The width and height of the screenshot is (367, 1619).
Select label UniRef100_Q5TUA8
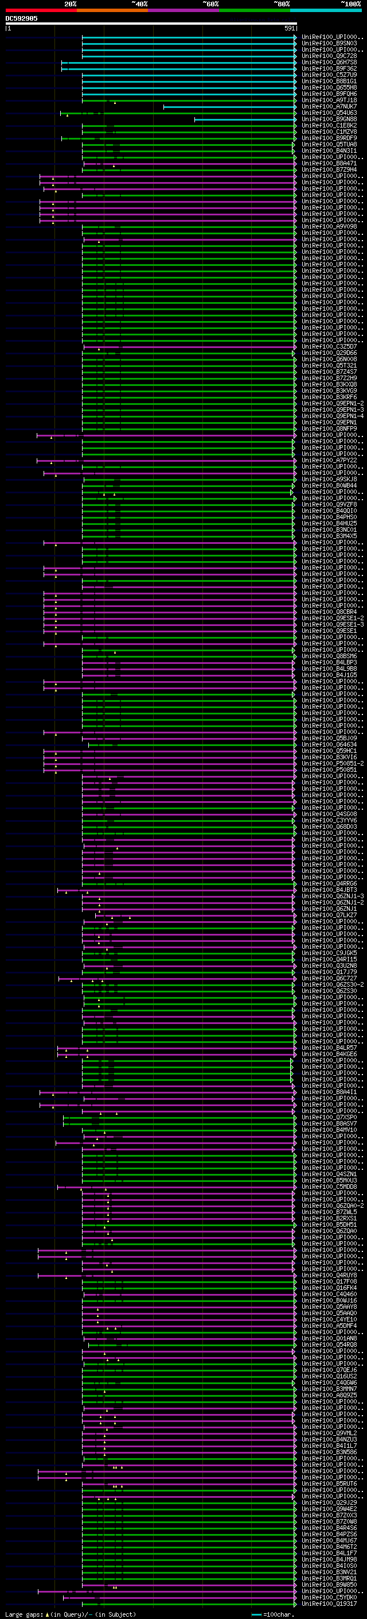coord(329,145)
